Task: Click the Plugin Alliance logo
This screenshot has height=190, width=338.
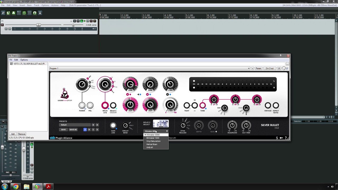Action: click(x=61, y=138)
